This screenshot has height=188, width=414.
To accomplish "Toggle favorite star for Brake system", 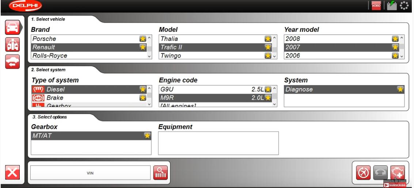I will tap(143, 98).
